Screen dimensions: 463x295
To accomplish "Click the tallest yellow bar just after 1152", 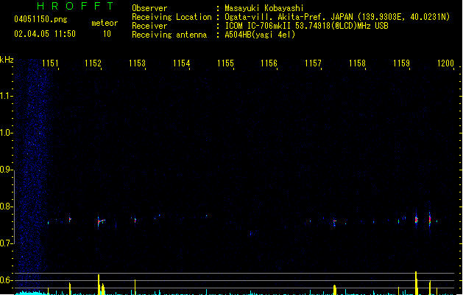I will 99,285.
